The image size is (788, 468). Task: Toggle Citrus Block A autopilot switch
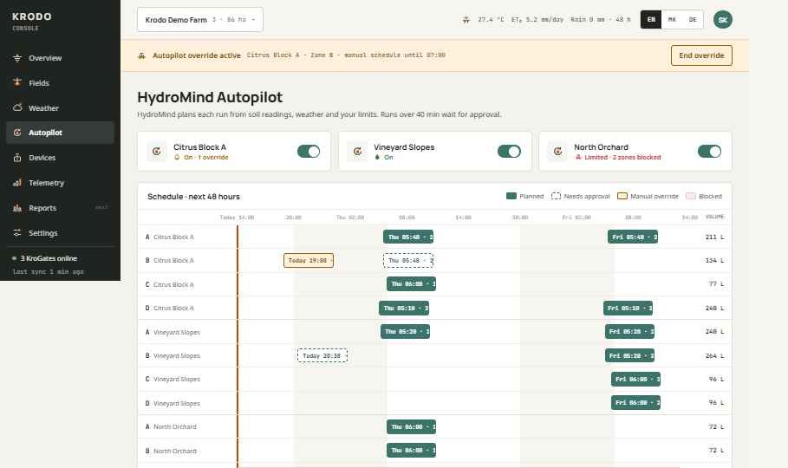309,152
